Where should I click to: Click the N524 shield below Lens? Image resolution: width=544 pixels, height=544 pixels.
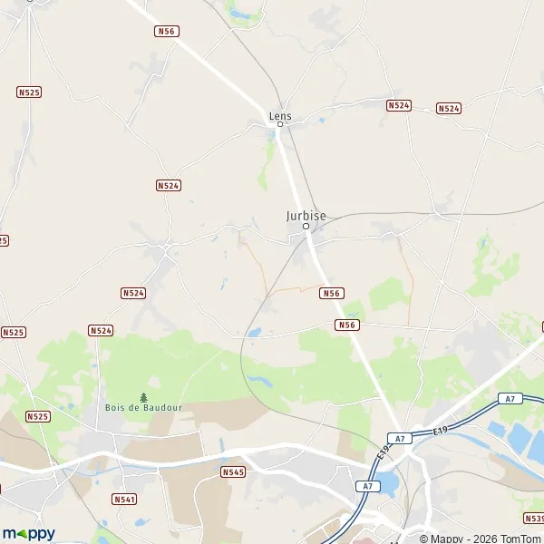pos(169,186)
